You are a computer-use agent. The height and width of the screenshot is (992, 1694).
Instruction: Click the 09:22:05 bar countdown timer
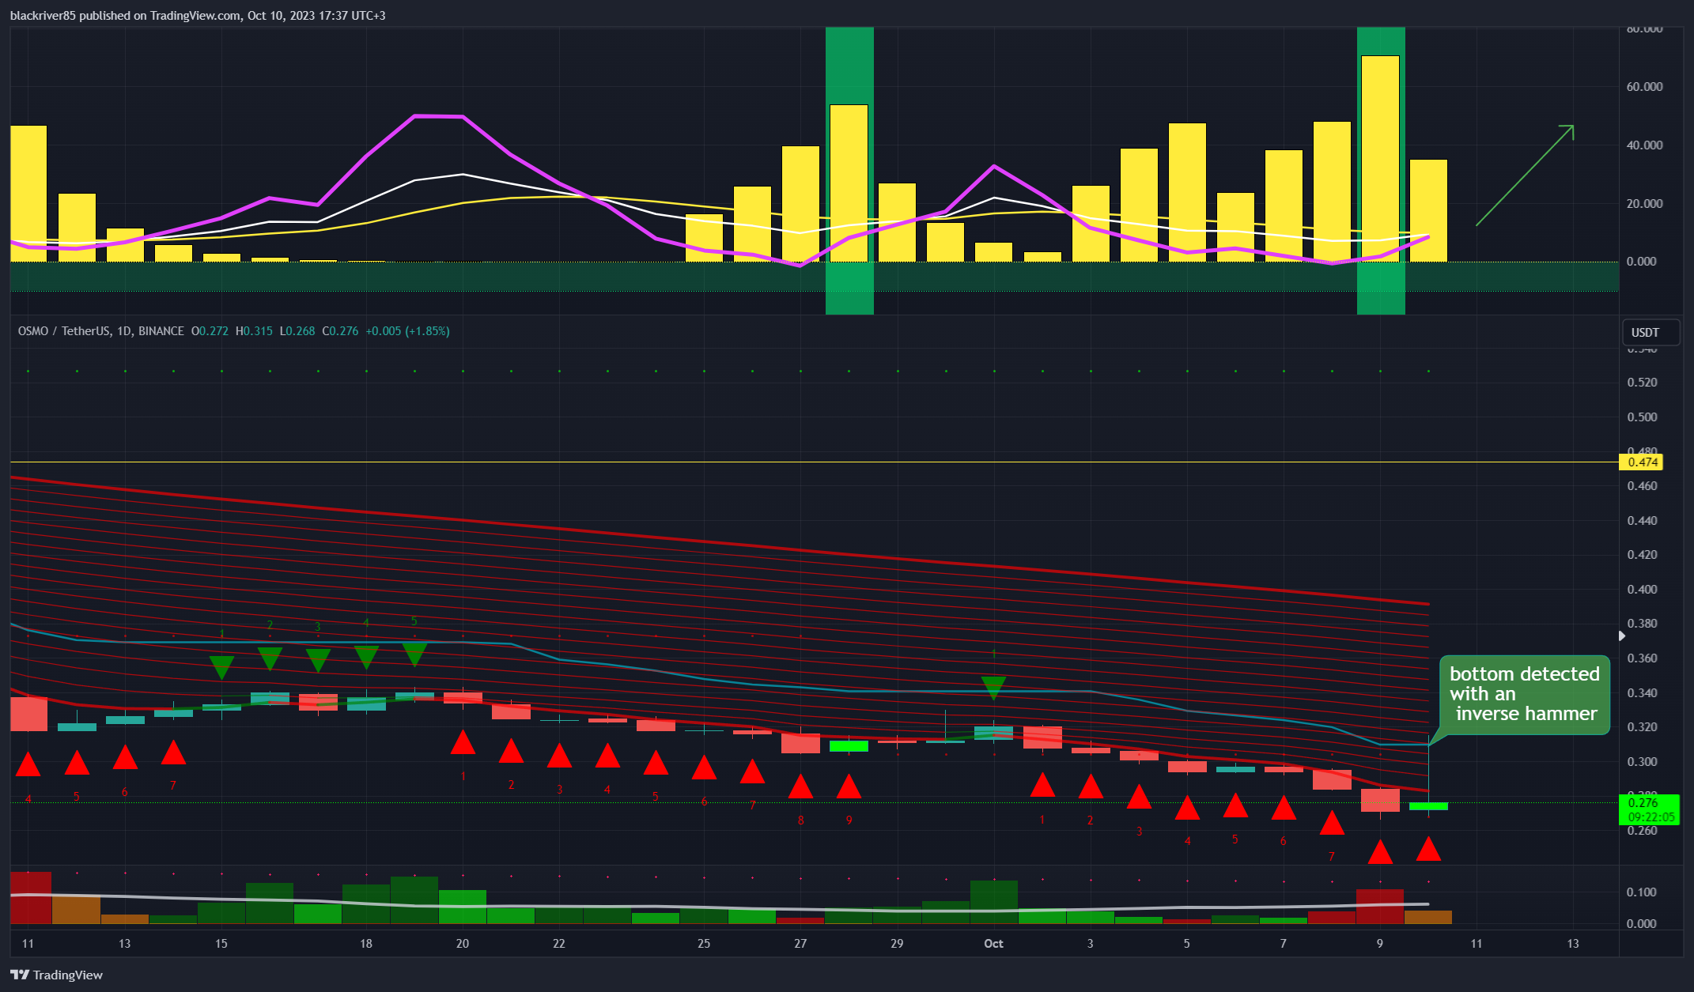[x=1651, y=817]
